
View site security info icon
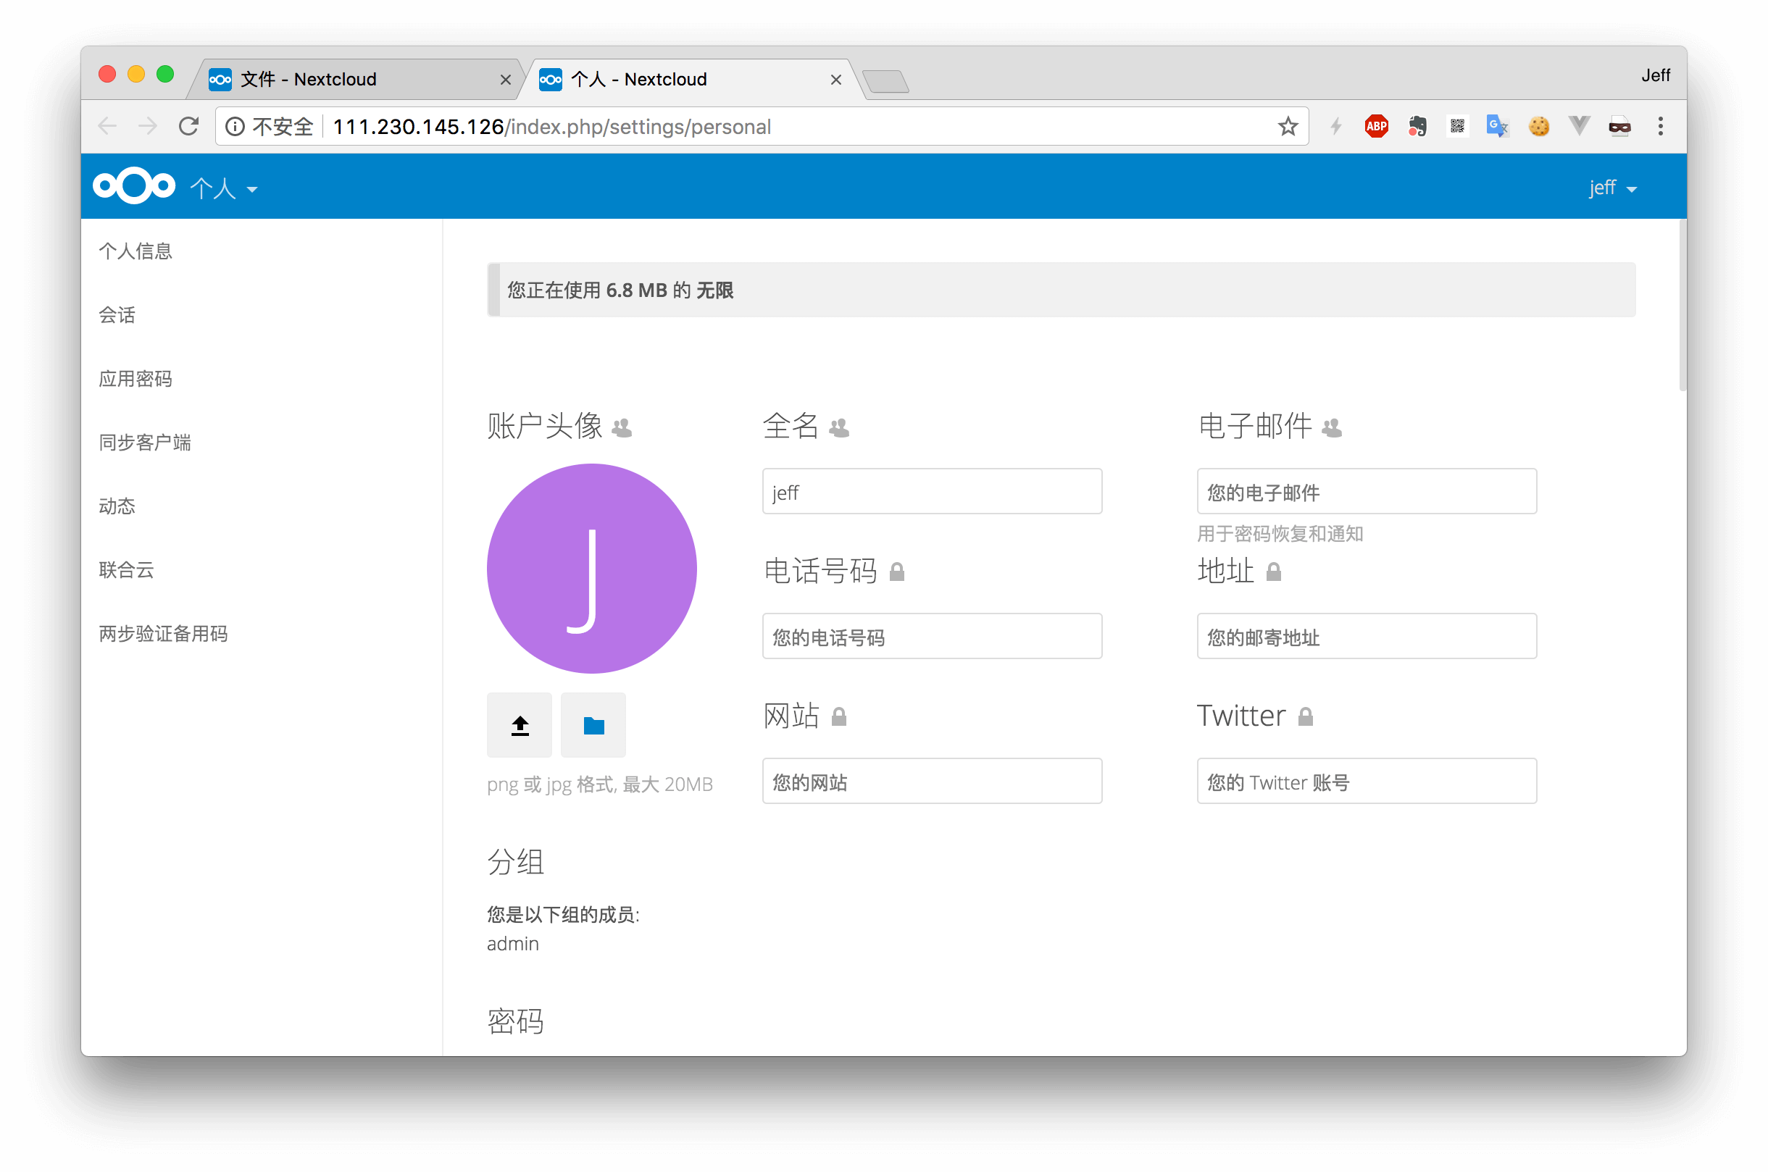point(235,126)
